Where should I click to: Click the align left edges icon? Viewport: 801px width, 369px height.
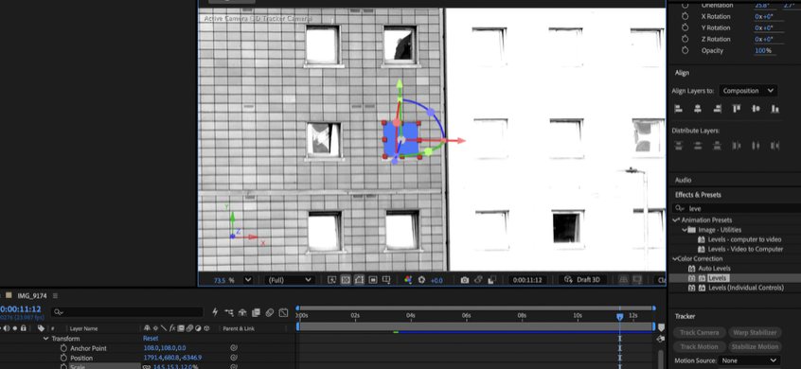pyautogui.click(x=679, y=108)
